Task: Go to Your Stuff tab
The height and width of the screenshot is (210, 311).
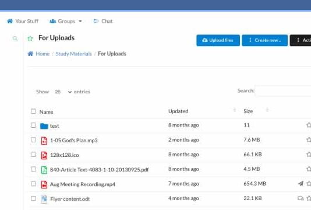Action: [23, 21]
